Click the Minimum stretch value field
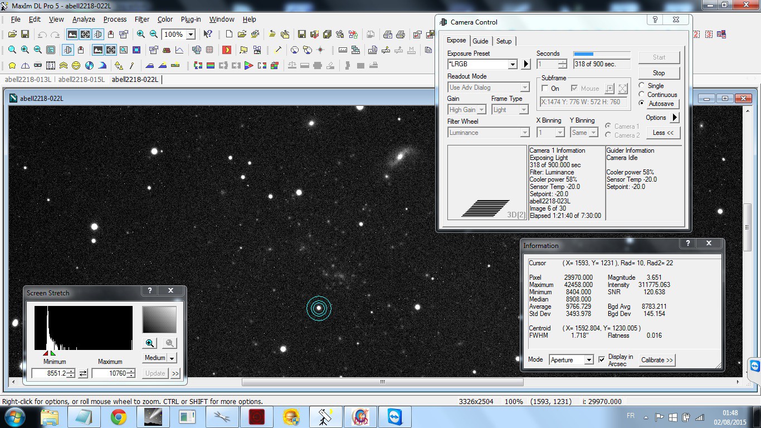Image resolution: width=761 pixels, height=428 pixels. point(49,373)
